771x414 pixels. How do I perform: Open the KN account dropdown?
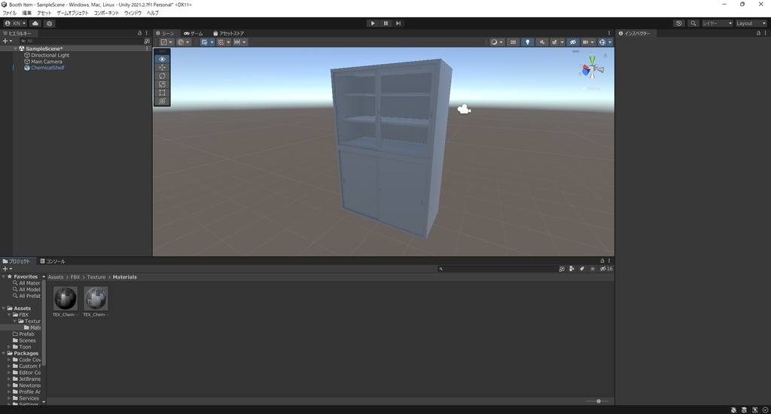coord(15,23)
